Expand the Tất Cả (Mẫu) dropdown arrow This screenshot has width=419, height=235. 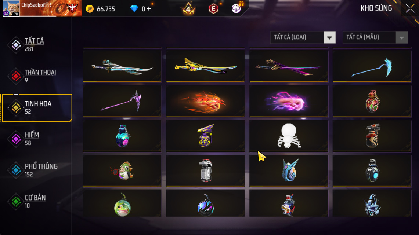[402, 37]
